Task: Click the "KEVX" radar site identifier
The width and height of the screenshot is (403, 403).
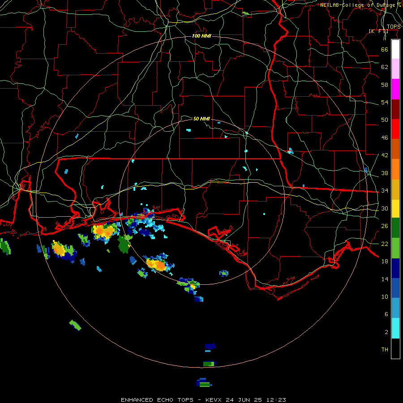Action: point(214,400)
